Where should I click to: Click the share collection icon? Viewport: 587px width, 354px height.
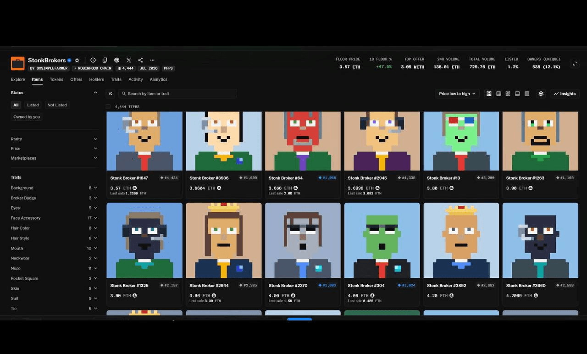(x=140, y=60)
